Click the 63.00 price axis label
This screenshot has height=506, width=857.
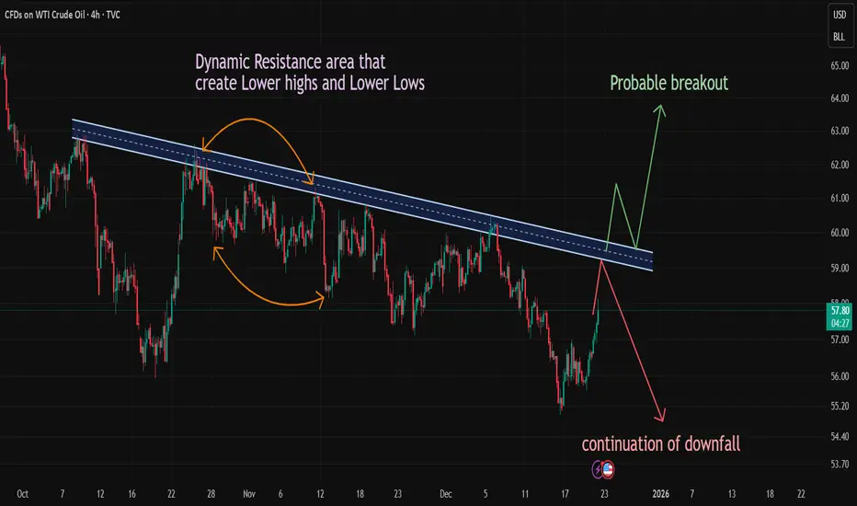[840, 131]
